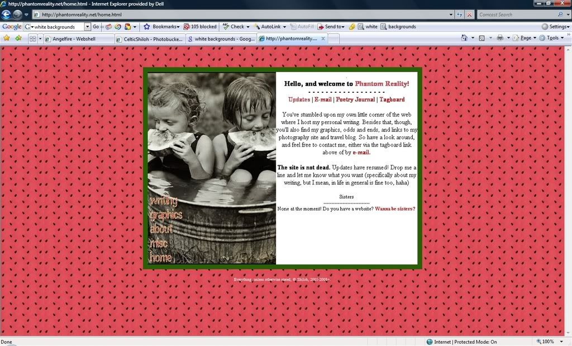
Task: Click 'writing' in the image navigation
Action: click(x=164, y=200)
